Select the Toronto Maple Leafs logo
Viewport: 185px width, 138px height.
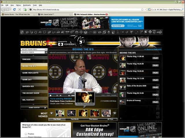click(x=150, y=32)
